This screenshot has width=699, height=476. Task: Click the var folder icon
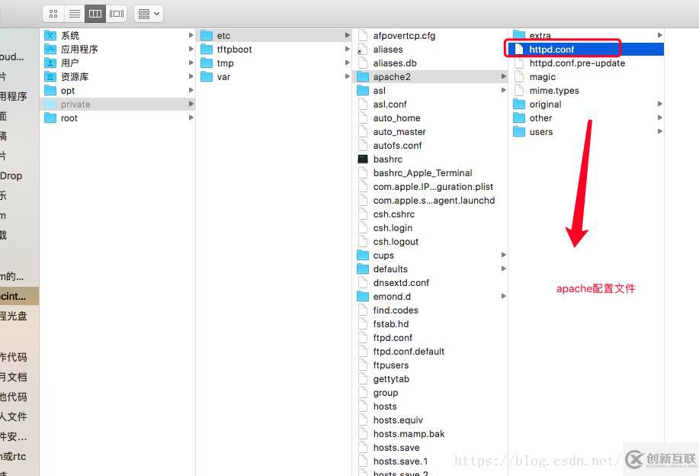pyautogui.click(x=207, y=77)
